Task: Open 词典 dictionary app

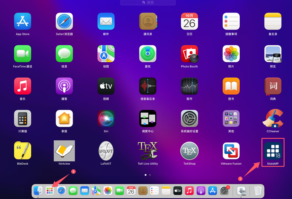Action: click(273, 86)
